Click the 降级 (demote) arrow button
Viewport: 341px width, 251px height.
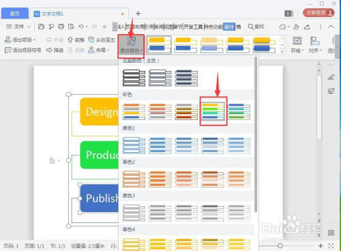tap(55, 50)
